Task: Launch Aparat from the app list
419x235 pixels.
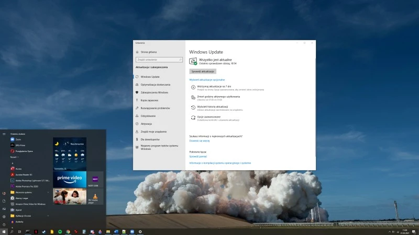Action: pyautogui.click(x=16, y=210)
